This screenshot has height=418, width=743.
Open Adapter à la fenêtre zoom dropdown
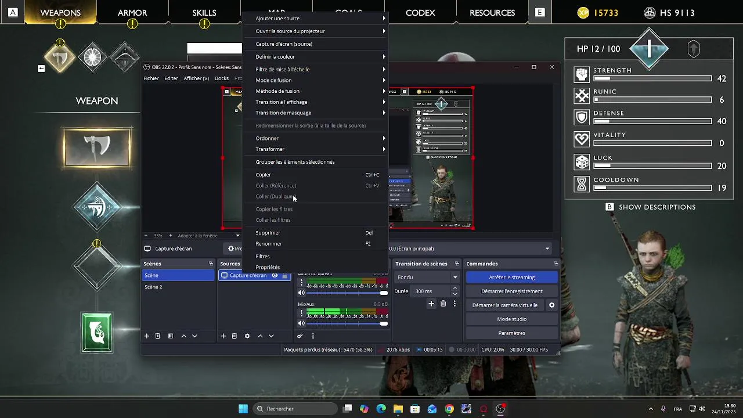tap(209, 236)
